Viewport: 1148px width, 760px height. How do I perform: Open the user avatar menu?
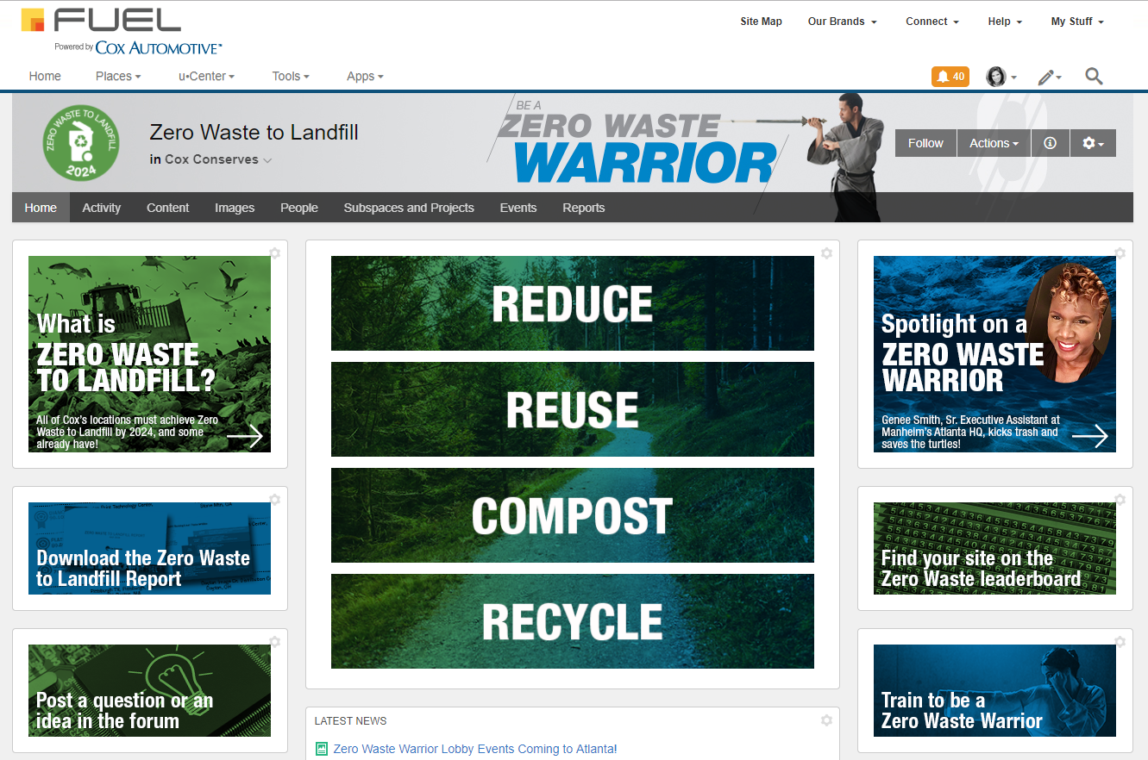[x=1001, y=77]
